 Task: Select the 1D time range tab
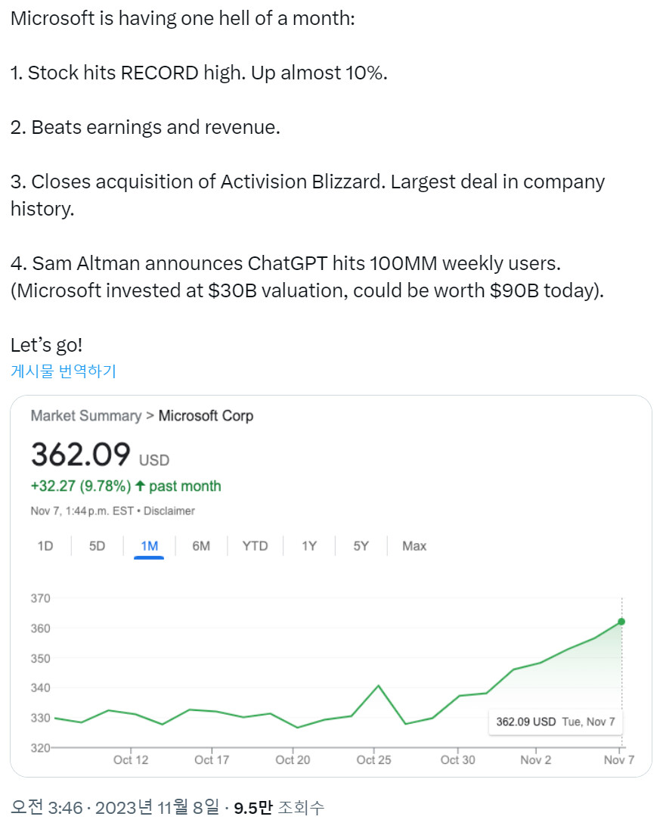(x=45, y=546)
